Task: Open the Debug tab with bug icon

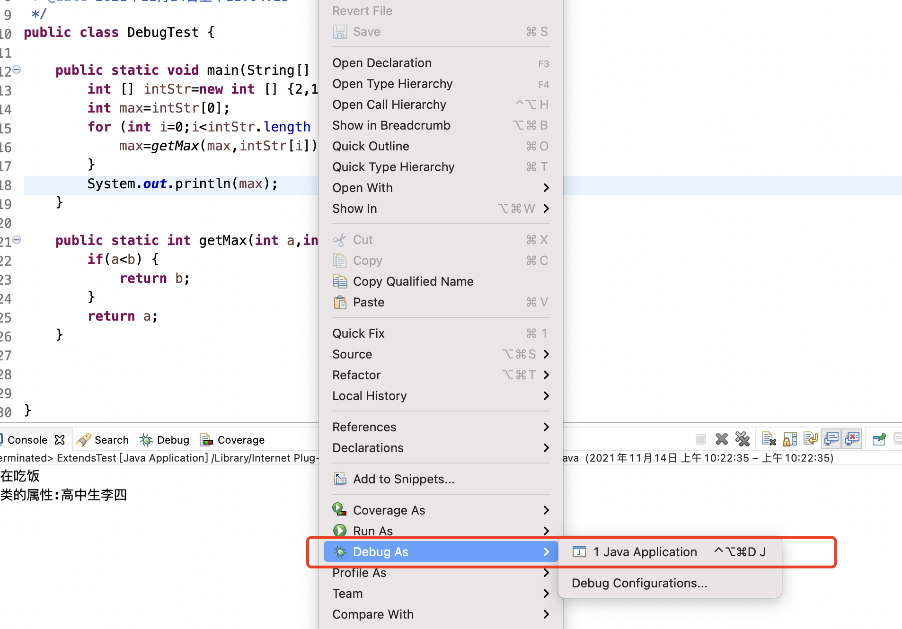Action: (x=165, y=440)
